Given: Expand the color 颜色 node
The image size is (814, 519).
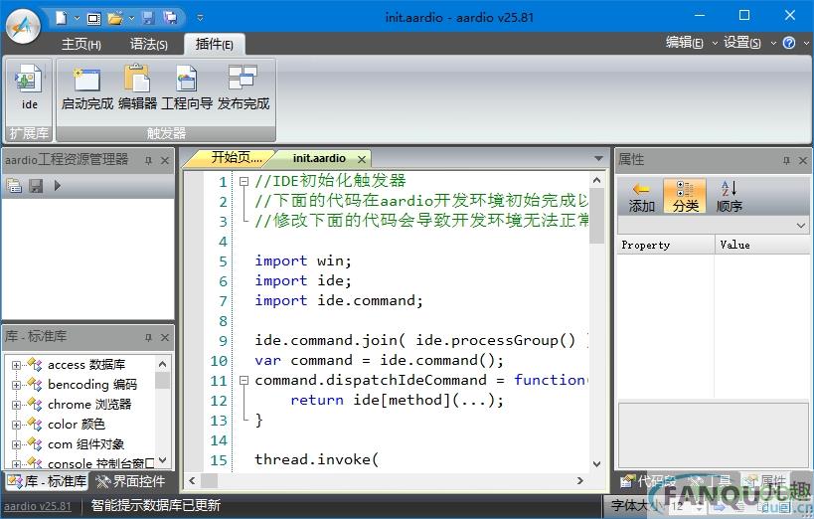Looking at the screenshot, I should pyautogui.click(x=16, y=425).
